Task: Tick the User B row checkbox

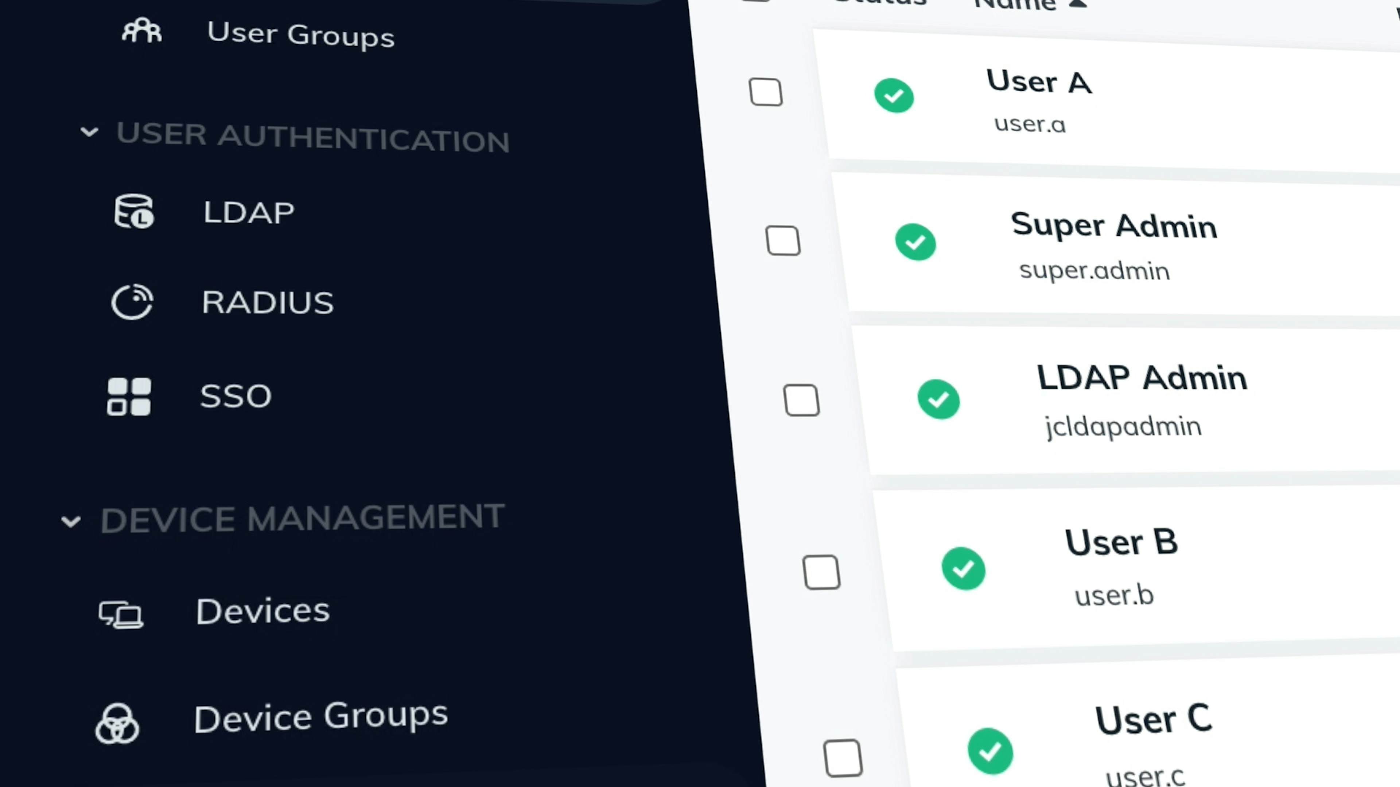Action: (x=821, y=572)
